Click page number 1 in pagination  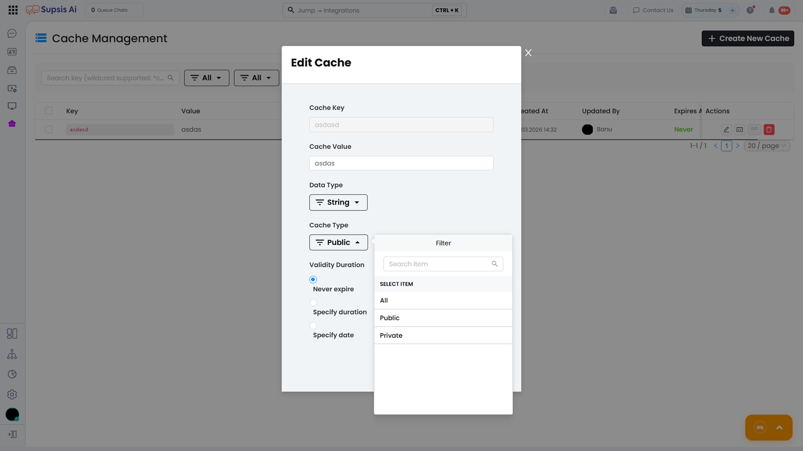[726, 146]
